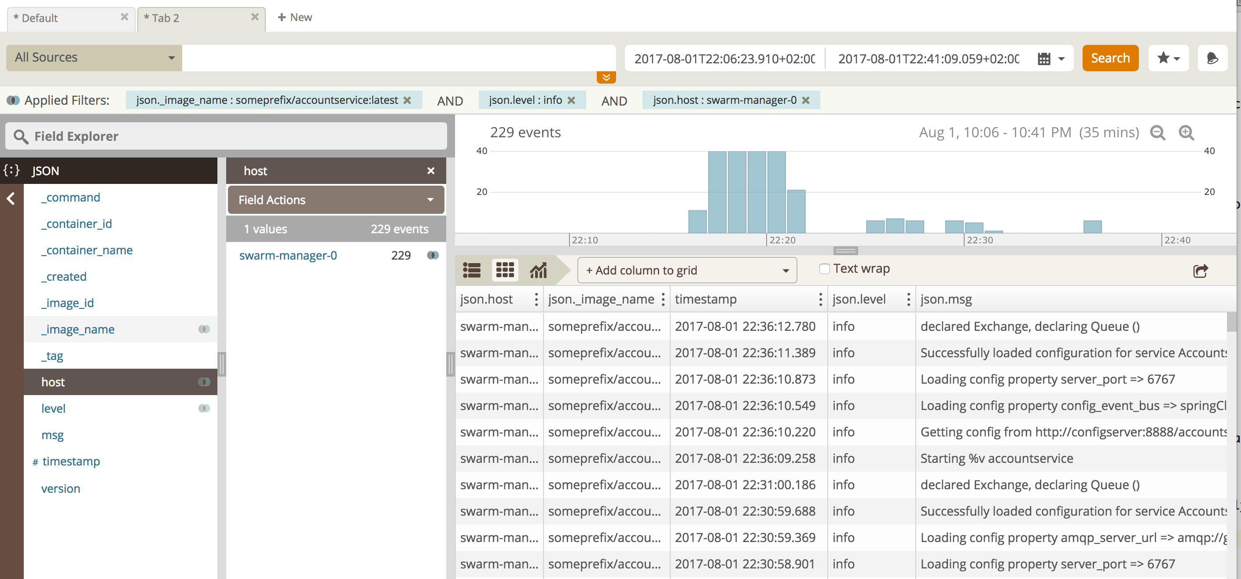Remove the json.host swarm-manager-0 filter
1241x579 pixels.
click(806, 100)
